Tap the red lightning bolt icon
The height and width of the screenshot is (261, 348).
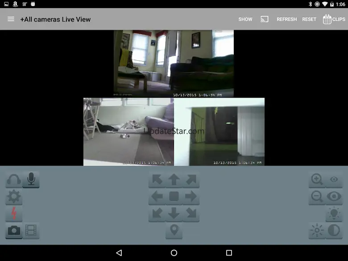(14, 214)
